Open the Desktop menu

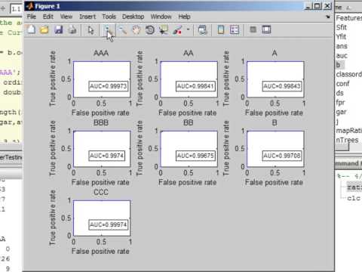pos(133,17)
